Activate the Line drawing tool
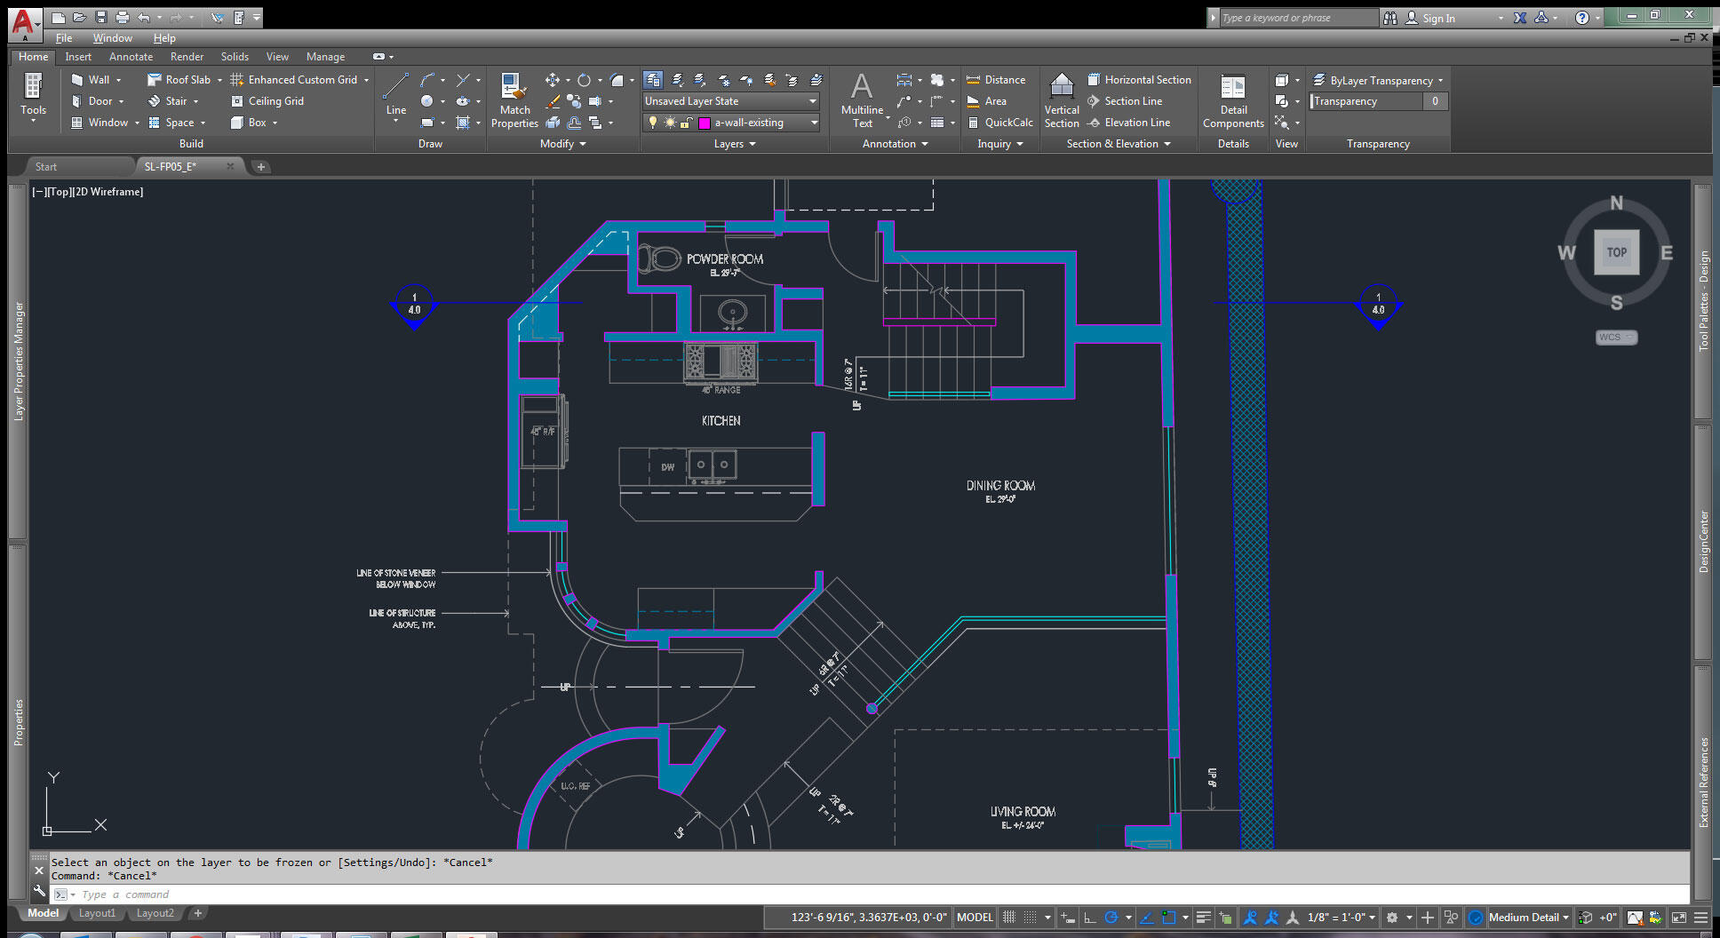The height and width of the screenshot is (938, 1720). (x=396, y=95)
